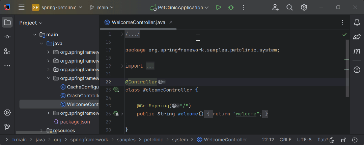Open the Problems tool window on right
Screen dimensions: 364x145
click(357, 70)
